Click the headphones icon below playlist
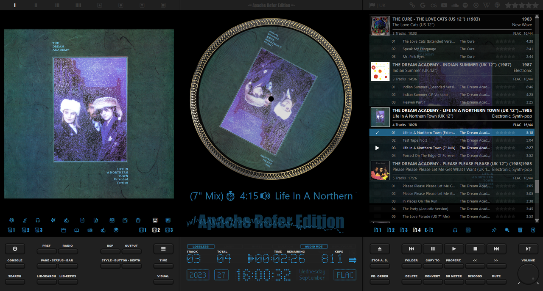 [x=455, y=230]
